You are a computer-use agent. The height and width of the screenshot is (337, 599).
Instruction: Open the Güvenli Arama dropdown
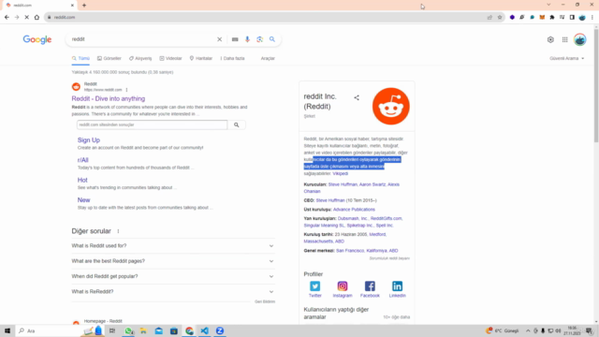click(x=567, y=58)
